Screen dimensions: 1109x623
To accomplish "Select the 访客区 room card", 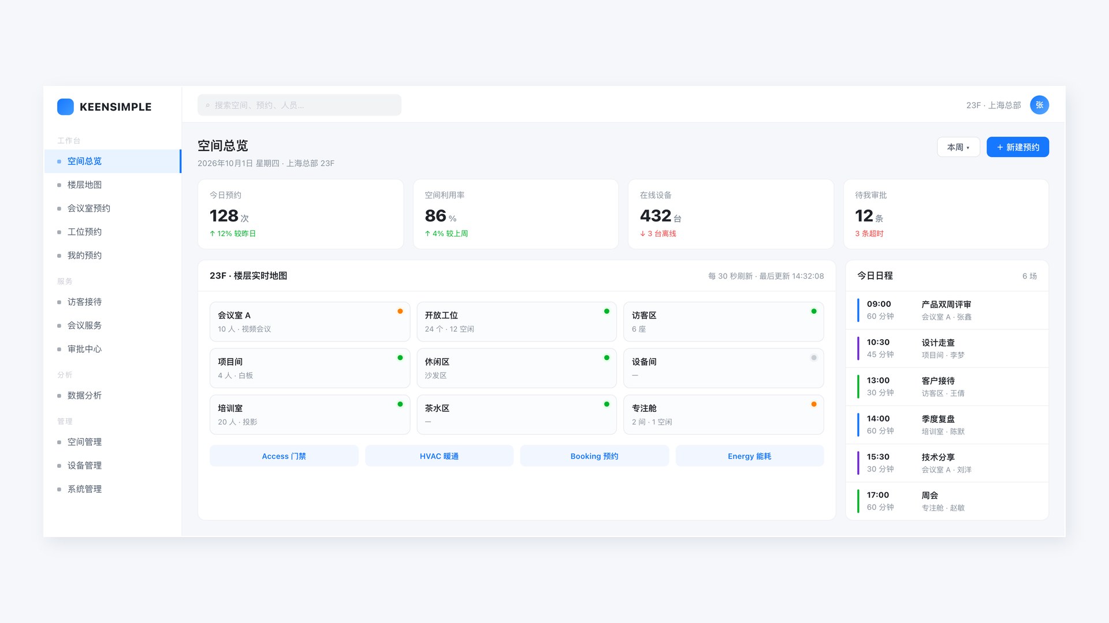I will point(723,322).
